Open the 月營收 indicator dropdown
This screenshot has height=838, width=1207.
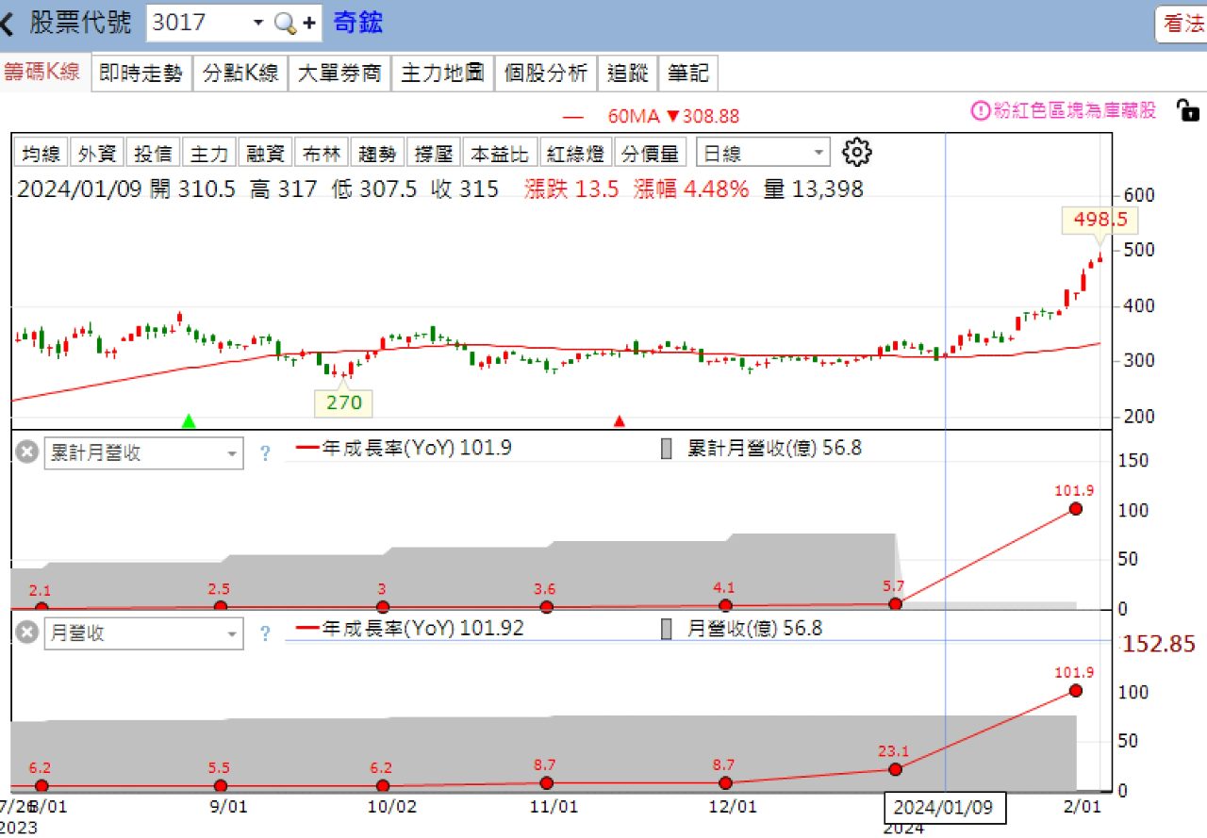click(x=143, y=633)
